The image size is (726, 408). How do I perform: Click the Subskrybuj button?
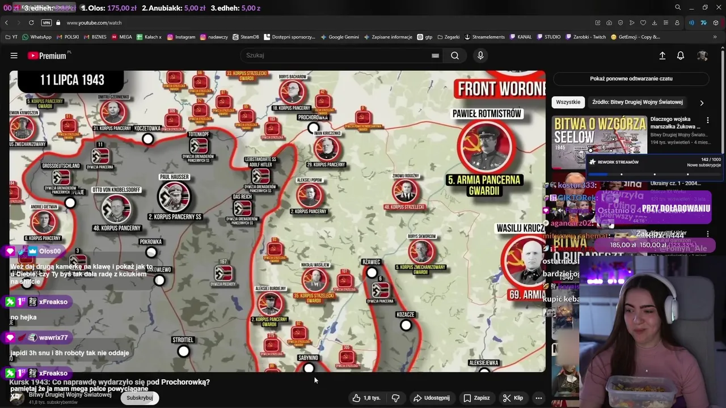(140, 398)
